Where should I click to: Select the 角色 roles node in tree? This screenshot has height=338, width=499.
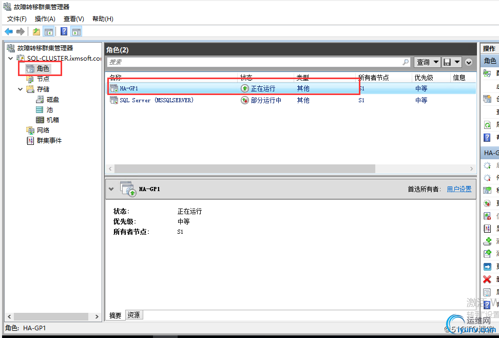tap(39, 68)
